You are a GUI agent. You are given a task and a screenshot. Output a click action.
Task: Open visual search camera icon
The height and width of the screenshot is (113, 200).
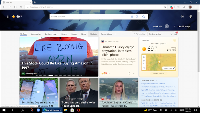click(137, 16)
